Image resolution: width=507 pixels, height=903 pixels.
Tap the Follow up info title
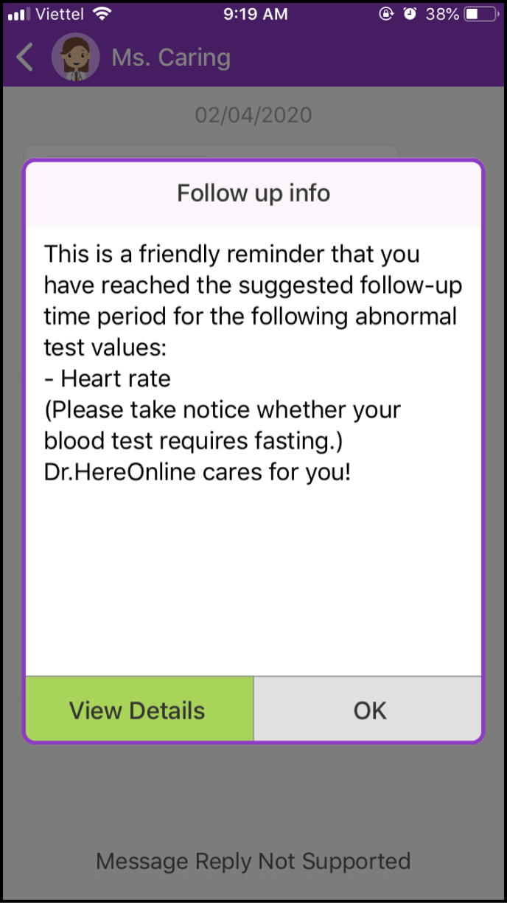click(253, 193)
